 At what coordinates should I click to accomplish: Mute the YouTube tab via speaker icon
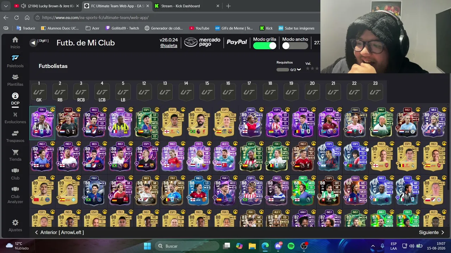(23, 6)
